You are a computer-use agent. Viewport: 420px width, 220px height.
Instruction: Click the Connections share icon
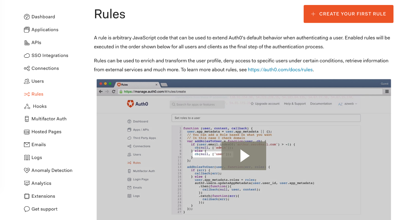coord(27,68)
